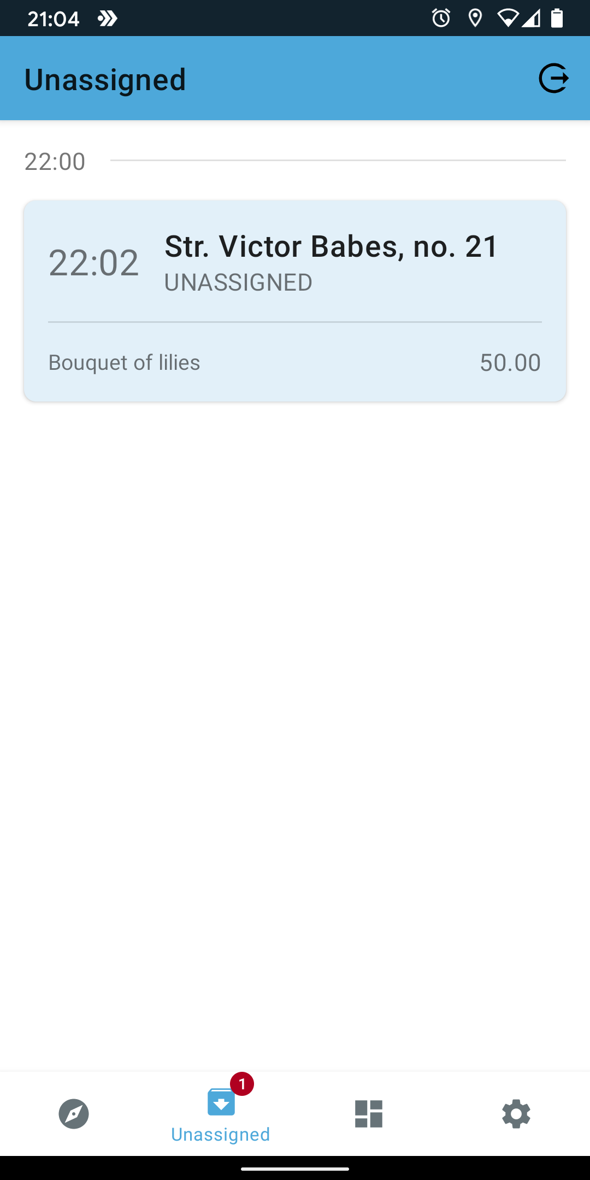590x1180 pixels.
Task: Open the dashboard grid tab
Action: coord(369,1113)
